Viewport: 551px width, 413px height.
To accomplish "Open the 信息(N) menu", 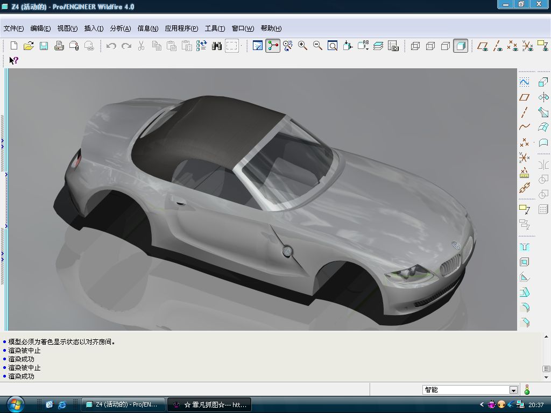I will (x=148, y=29).
